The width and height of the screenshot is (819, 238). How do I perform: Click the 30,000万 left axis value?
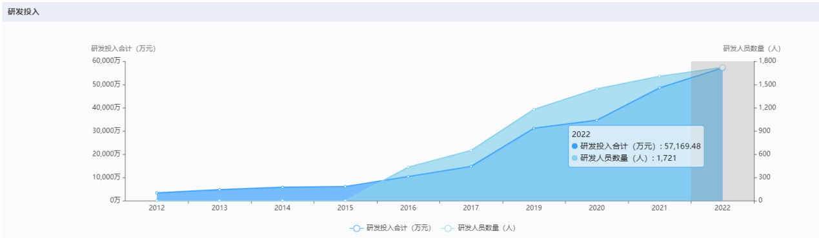click(x=106, y=131)
